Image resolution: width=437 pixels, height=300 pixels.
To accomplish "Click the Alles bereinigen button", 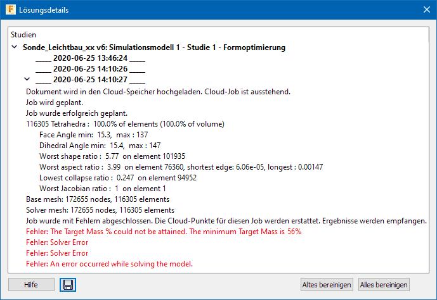I will pos(384,285).
